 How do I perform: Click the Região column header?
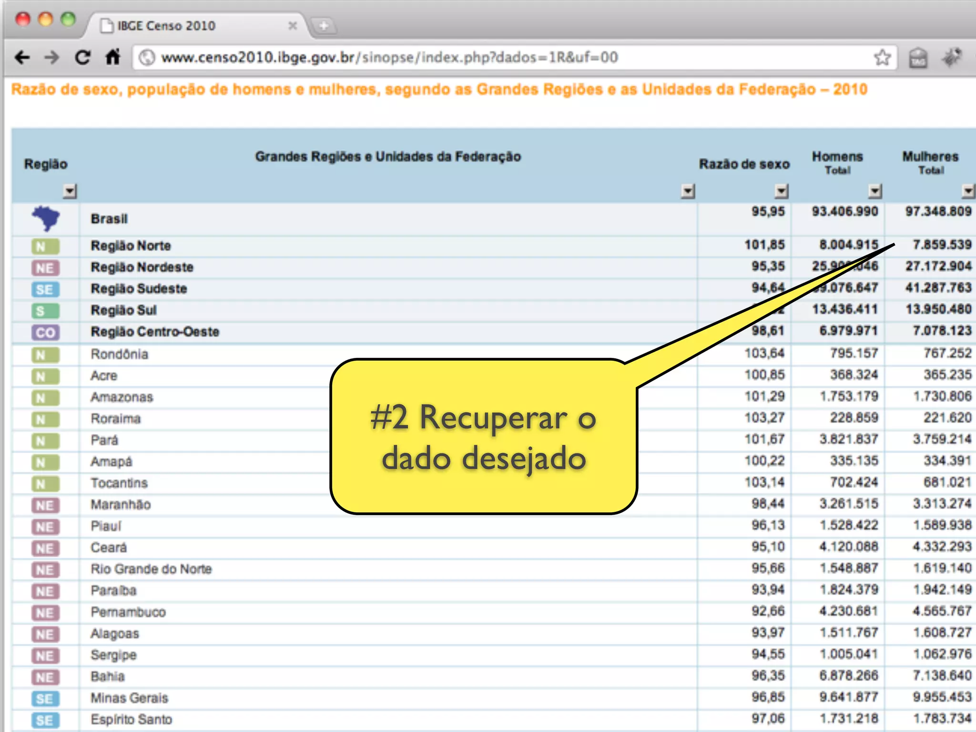(46, 164)
